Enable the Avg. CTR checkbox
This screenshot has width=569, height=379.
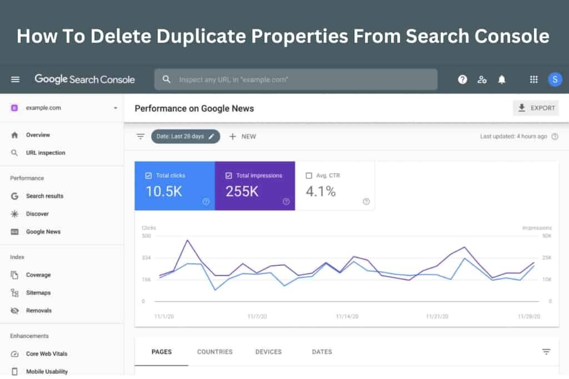pyautogui.click(x=309, y=175)
